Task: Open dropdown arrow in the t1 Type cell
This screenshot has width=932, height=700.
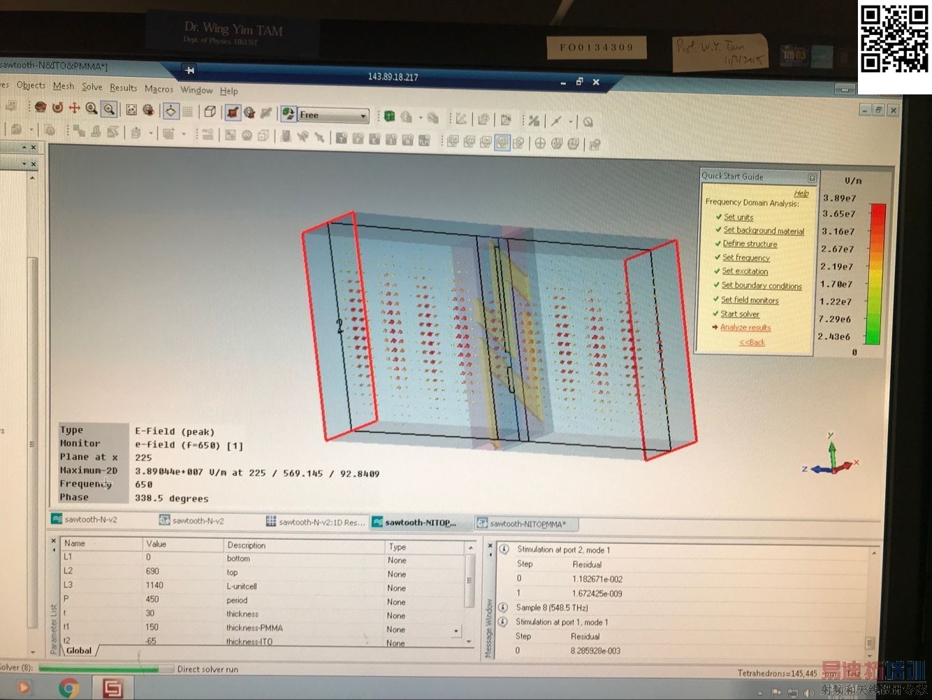Action: tap(456, 630)
